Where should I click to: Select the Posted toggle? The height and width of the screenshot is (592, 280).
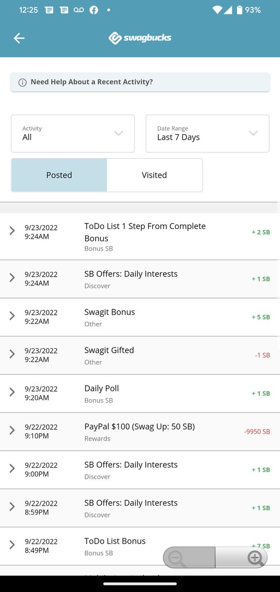[x=59, y=175]
